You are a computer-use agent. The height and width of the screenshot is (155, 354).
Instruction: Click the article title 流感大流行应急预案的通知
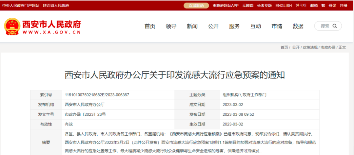tap(175, 75)
